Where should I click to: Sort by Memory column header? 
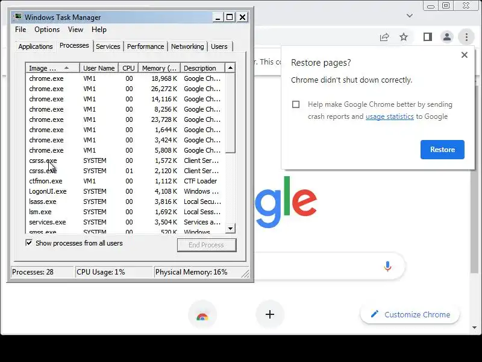[x=159, y=68]
